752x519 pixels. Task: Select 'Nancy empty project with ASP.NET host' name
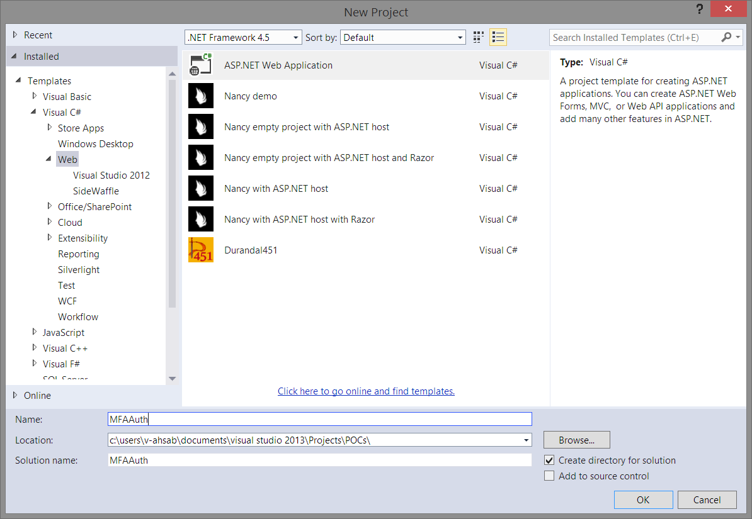(307, 127)
